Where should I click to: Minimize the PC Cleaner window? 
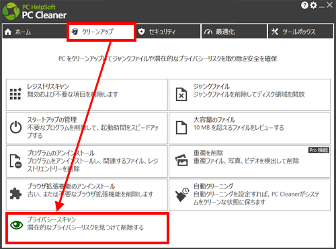(x=322, y=7)
